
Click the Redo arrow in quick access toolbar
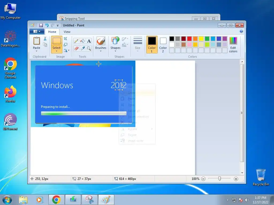pos(53,25)
